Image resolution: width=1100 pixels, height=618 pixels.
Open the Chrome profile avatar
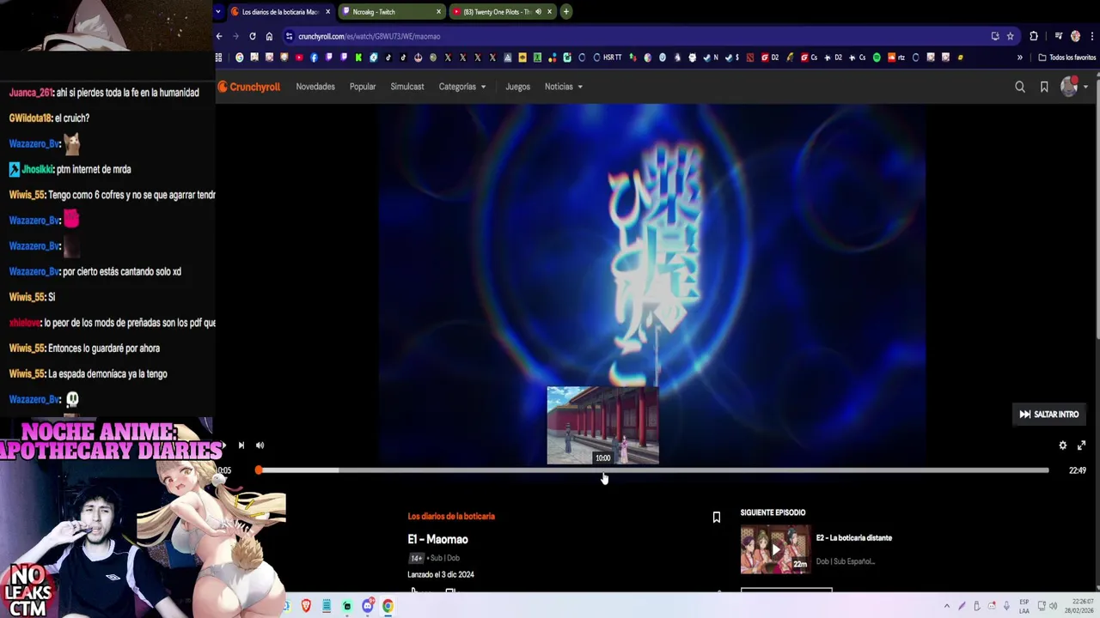1075,36
